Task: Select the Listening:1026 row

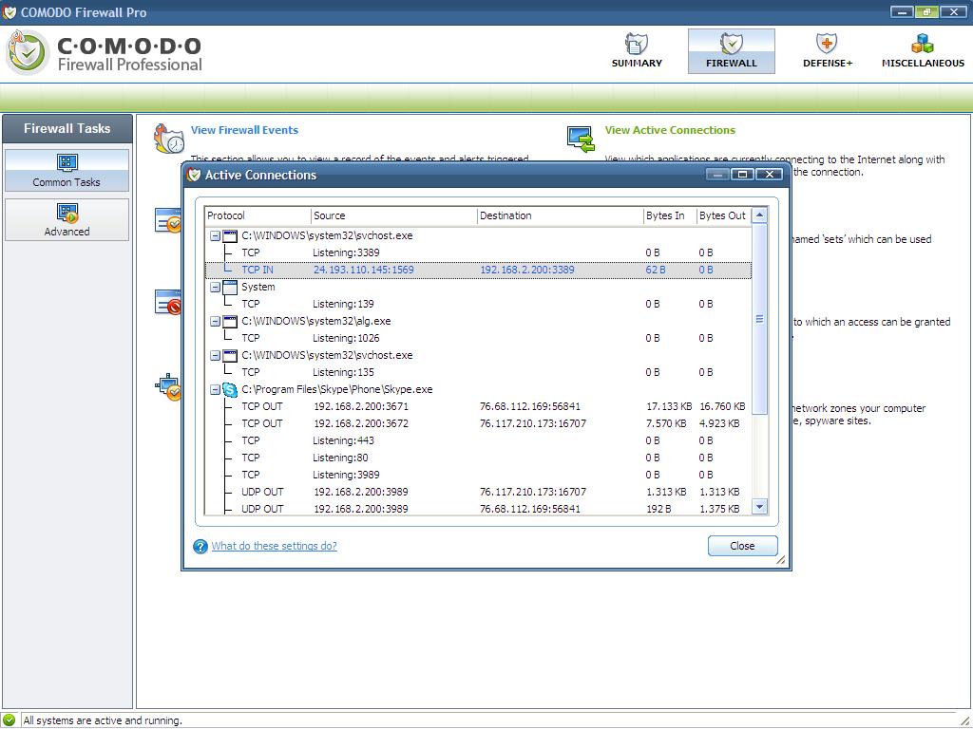Action: pyautogui.click(x=478, y=338)
